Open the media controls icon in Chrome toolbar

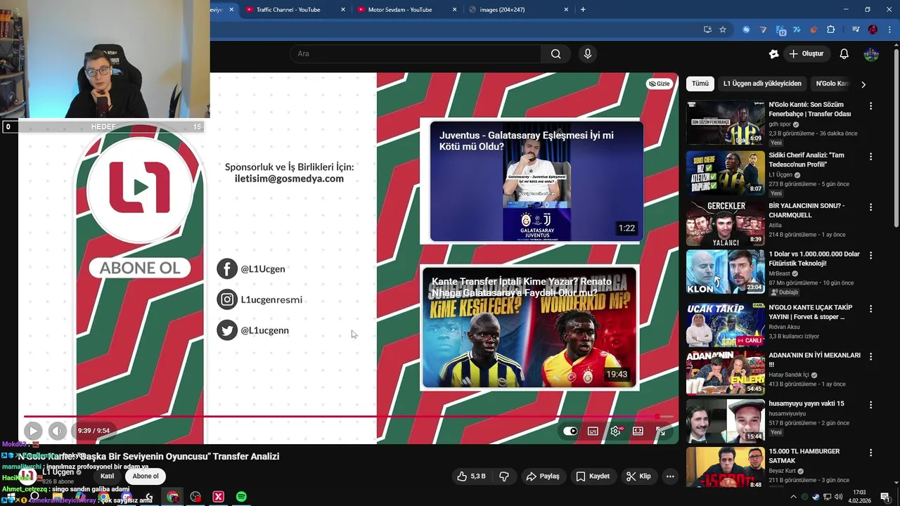(856, 30)
